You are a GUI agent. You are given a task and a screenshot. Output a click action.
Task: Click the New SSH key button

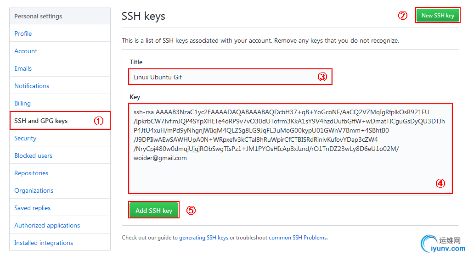coord(438,15)
